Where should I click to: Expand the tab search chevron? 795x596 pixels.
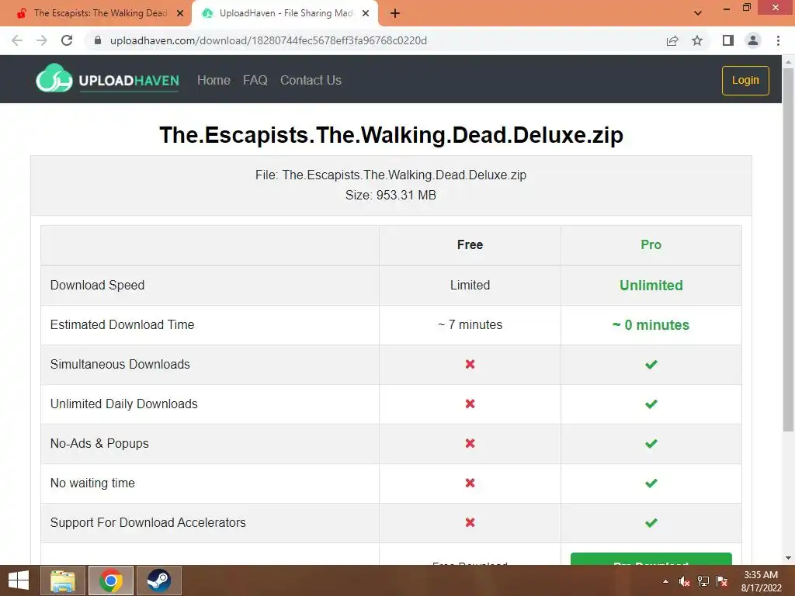point(698,13)
